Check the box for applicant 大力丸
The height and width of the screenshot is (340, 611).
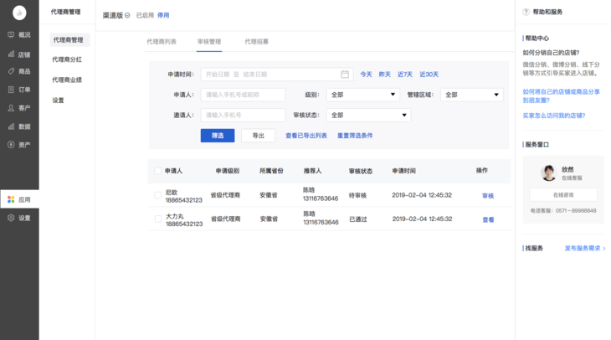coord(157,219)
